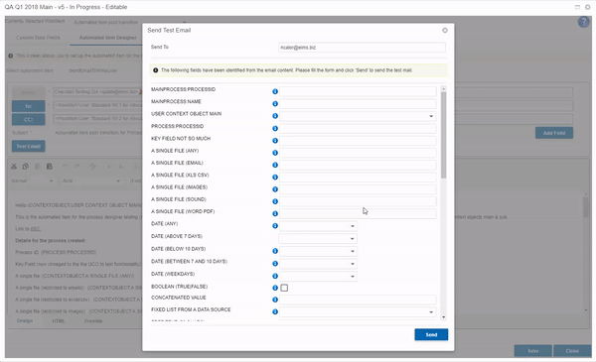The height and width of the screenshot is (362, 596).
Task: Click the Send To email field
Action: point(362,48)
